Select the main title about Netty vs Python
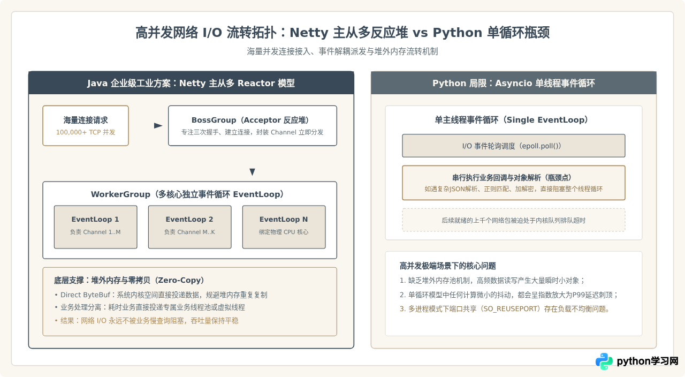The image size is (685, 377). pos(342,33)
